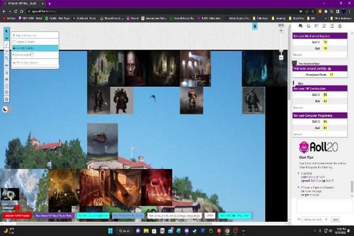Choose Objects & Tokens layer
Viewport: 354px width, 236px height.
pyautogui.click(x=35, y=42)
